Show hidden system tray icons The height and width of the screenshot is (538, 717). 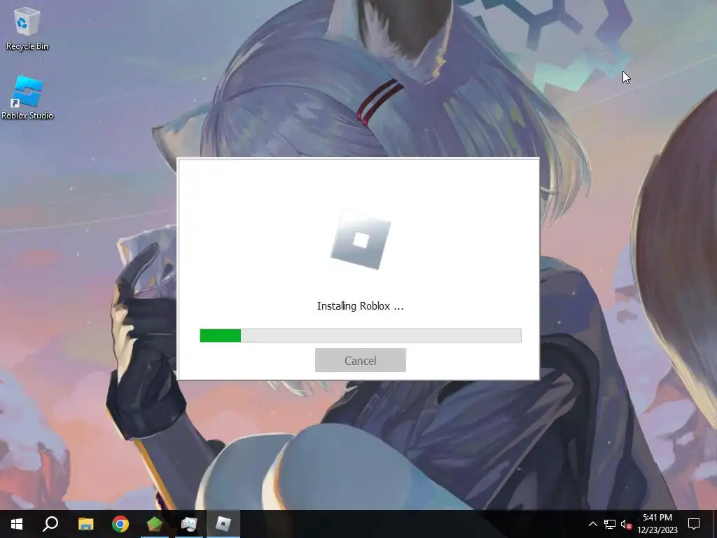click(592, 524)
